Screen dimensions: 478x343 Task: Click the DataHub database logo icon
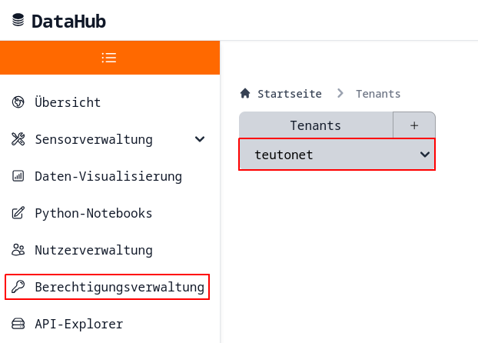18,21
